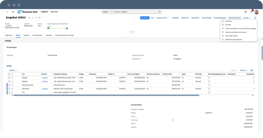Click the Übersetzte Werte button
Viewport: 263px width, 138px height.
(x=235, y=18)
